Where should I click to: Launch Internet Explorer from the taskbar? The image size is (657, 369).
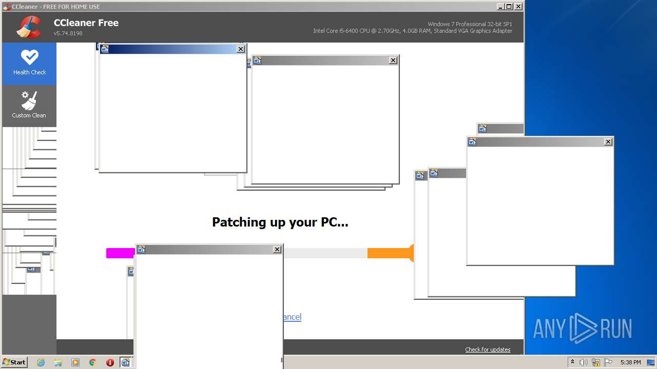(x=41, y=362)
